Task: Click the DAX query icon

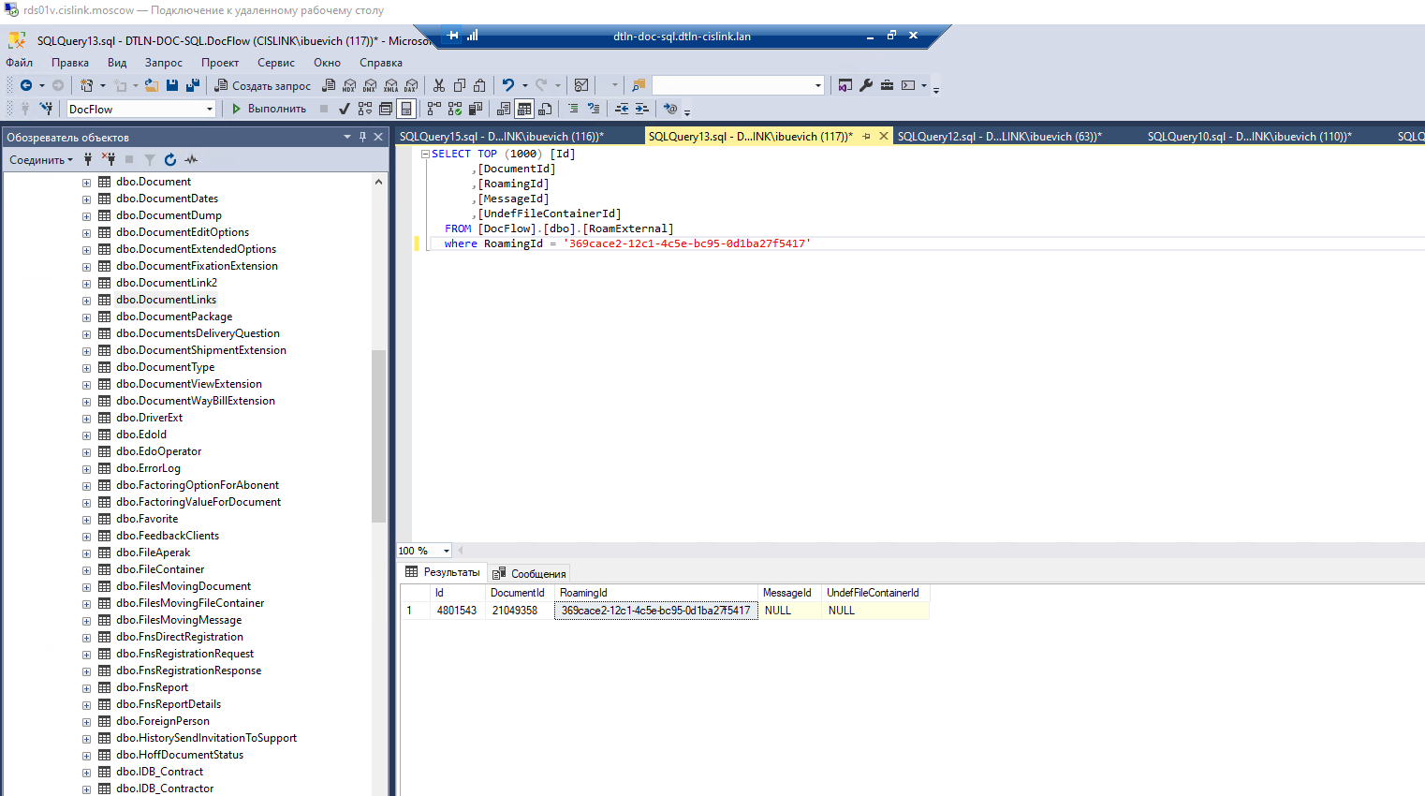Action: click(x=411, y=85)
